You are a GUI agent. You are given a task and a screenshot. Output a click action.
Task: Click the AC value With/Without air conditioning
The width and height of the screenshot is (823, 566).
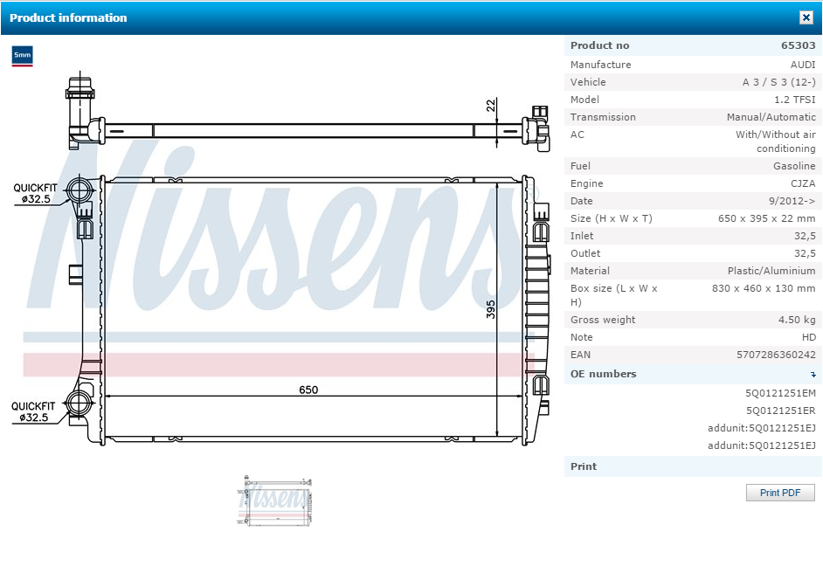pos(775,141)
